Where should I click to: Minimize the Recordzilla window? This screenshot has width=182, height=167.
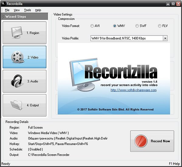point(168,4)
